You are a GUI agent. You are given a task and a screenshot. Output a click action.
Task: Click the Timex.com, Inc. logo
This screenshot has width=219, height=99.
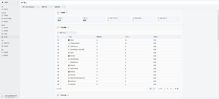coord(69,46)
